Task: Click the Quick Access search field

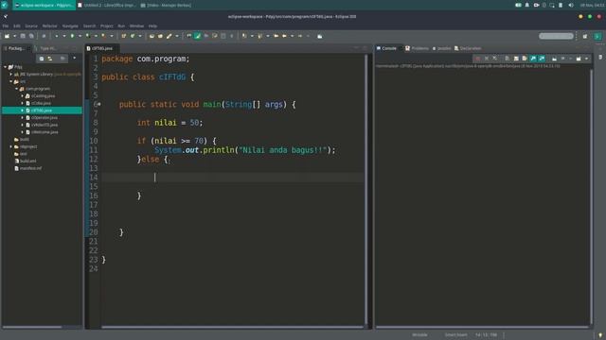Action: 556,36
